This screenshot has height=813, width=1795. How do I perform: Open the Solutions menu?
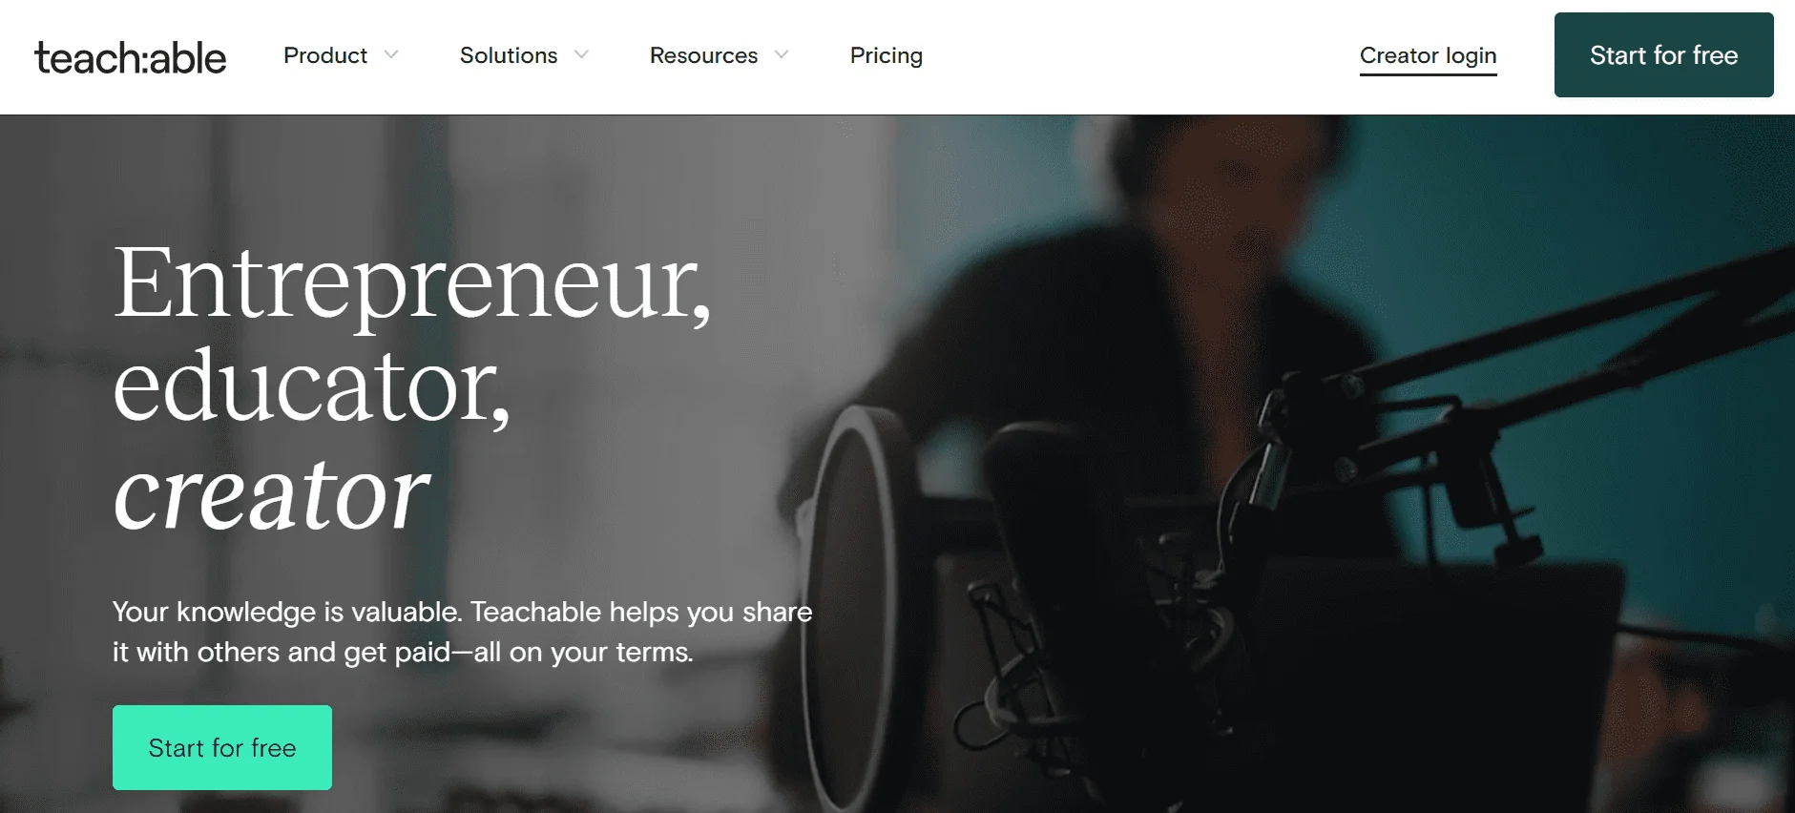[x=509, y=55]
